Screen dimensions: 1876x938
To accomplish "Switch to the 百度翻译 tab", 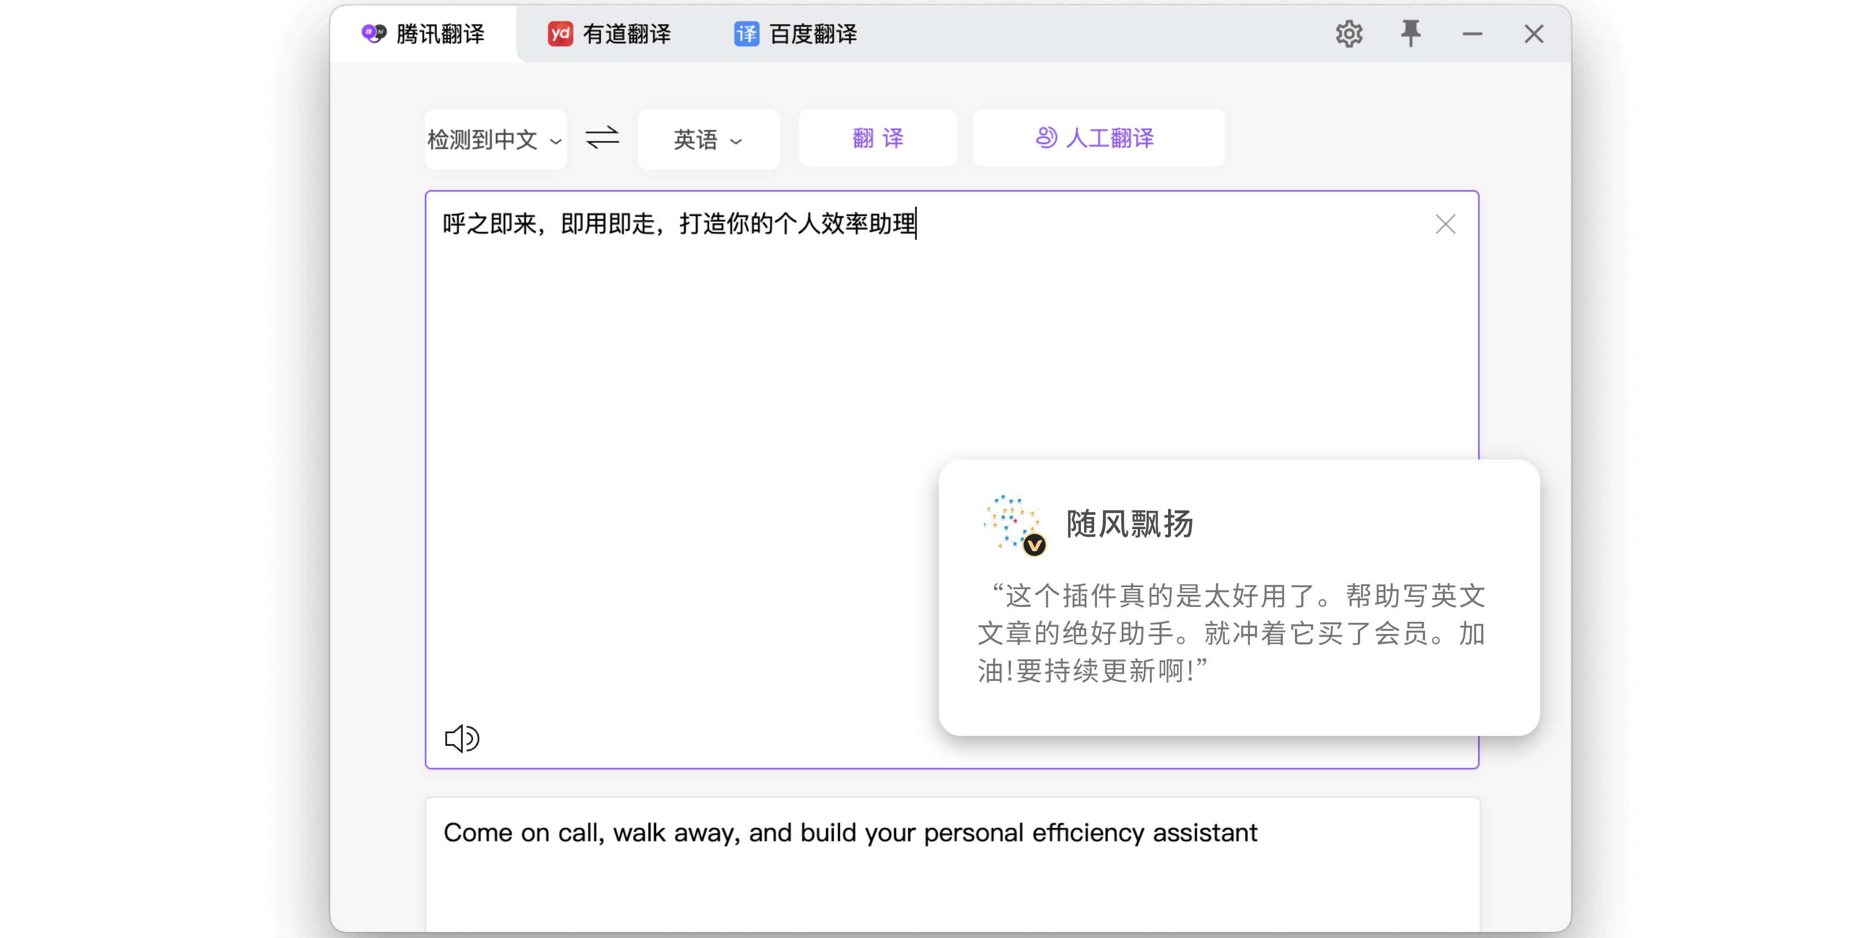I will pyautogui.click(x=813, y=34).
